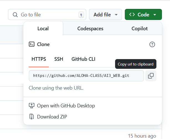The image size is (170, 139).
Task: Click Open with GitHub Desktop
Action: click(x=66, y=106)
